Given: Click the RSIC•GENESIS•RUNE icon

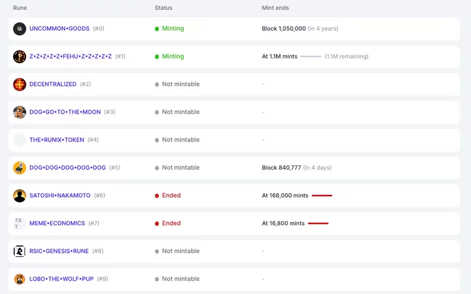Looking at the screenshot, I should pos(20,251).
